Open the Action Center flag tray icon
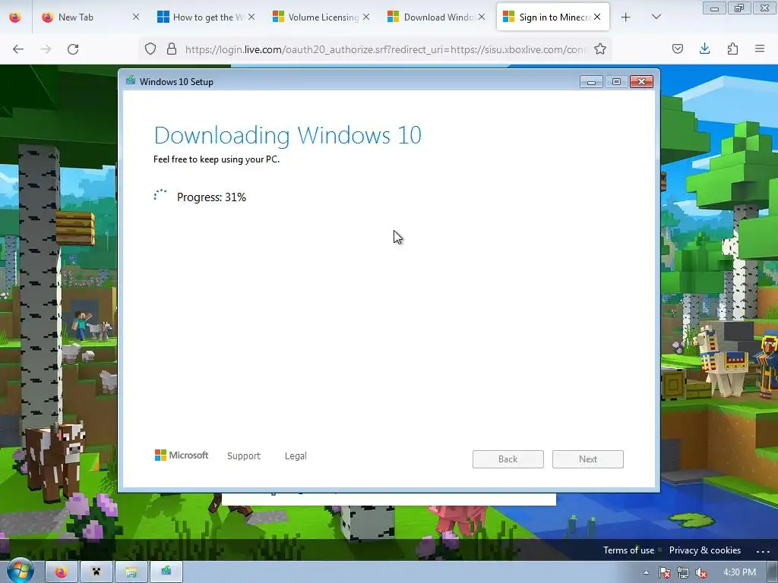The image size is (778, 583). (x=664, y=572)
